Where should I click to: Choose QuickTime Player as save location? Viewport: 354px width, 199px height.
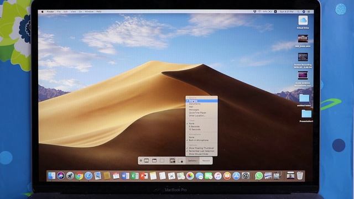click(201, 113)
